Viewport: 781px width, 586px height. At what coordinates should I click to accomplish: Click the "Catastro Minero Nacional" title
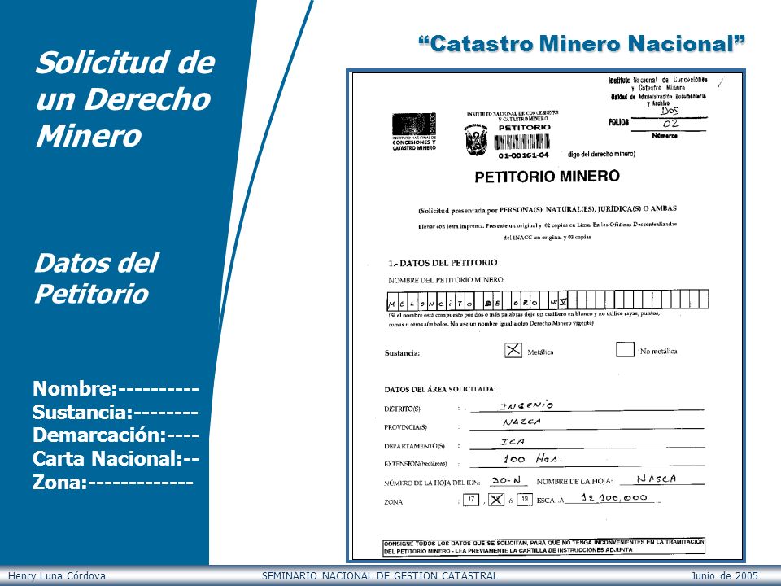tap(581, 44)
